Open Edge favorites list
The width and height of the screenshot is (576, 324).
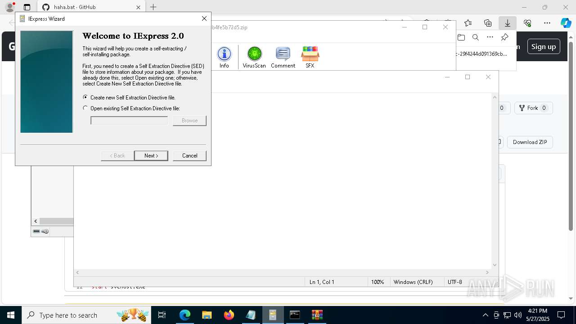click(x=468, y=23)
